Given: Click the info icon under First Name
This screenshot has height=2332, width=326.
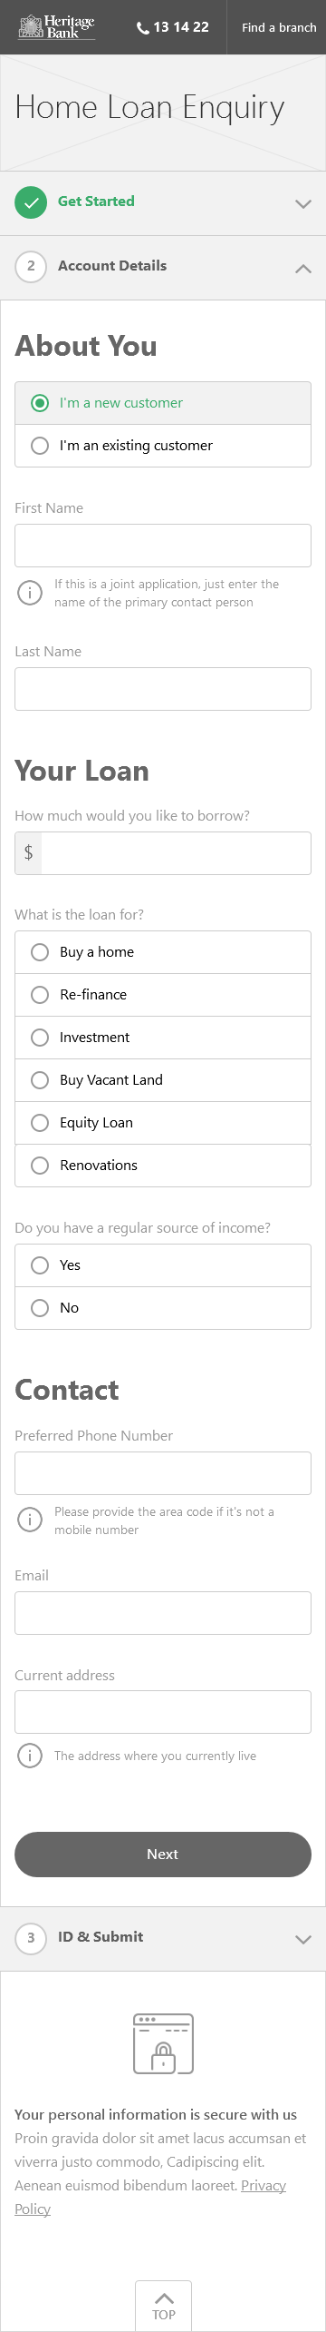Looking at the screenshot, I should pos(30,594).
